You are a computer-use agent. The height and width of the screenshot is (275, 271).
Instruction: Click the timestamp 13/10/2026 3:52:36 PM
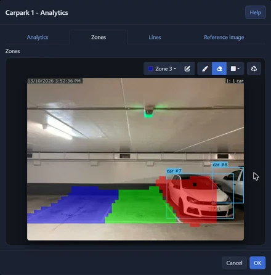(x=54, y=81)
